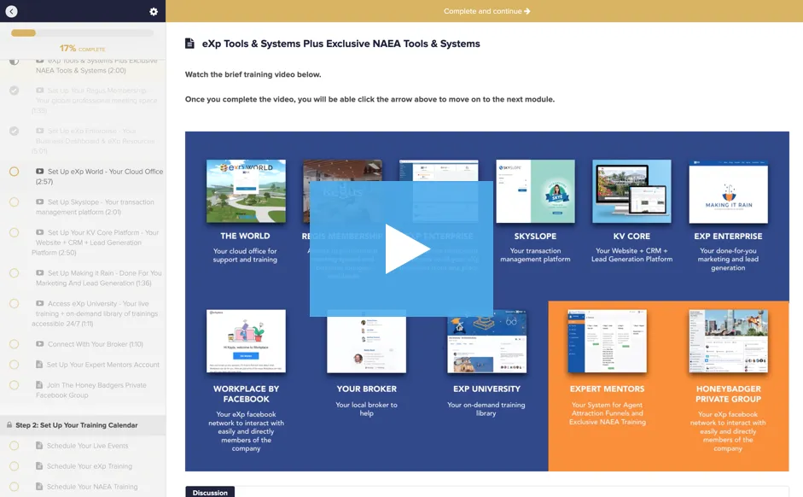The height and width of the screenshot is (497, 803).
Task: Click document icon beside Schedule Your Live Events
Action: [39, 445]
